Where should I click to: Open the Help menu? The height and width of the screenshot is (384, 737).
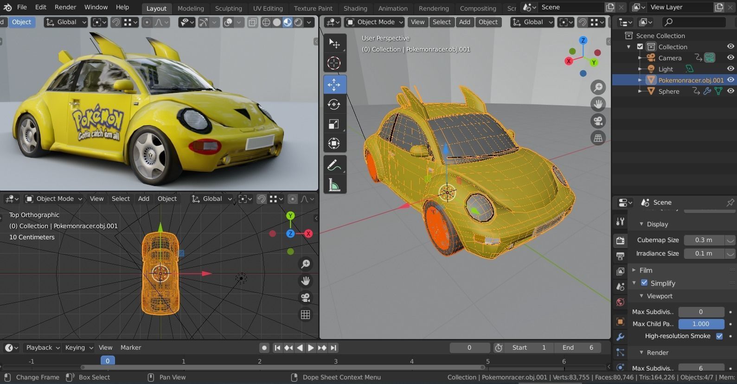[x=122, y=7]
